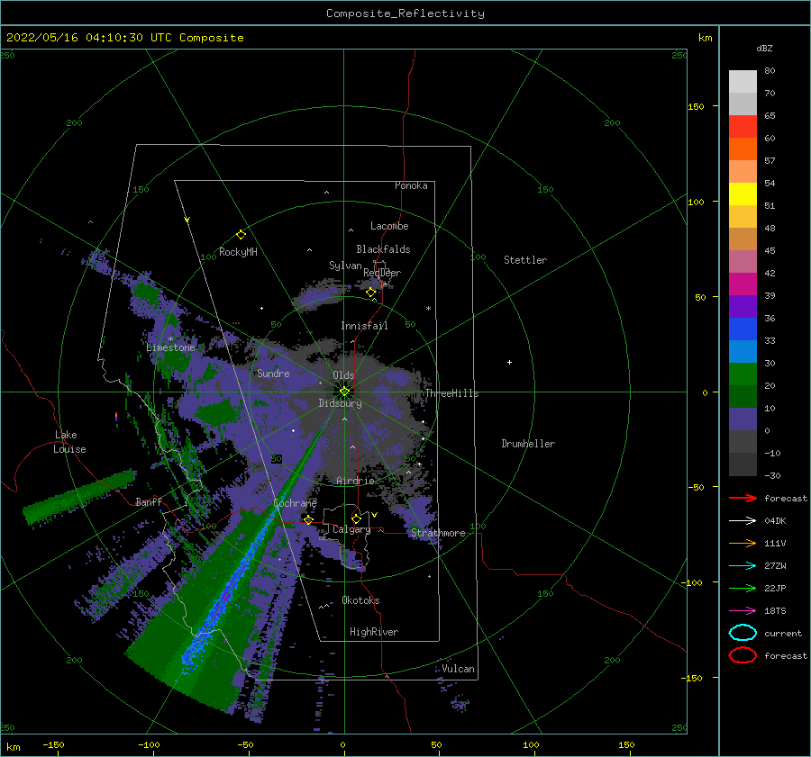Select the darkest gray -10 to -30 swatch
The width and height of the screenshot is (811, 757).
pos(743,464)
